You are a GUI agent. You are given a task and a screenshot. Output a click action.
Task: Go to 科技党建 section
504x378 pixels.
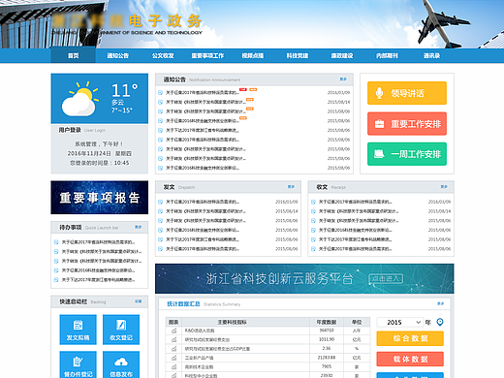[298, 55]
